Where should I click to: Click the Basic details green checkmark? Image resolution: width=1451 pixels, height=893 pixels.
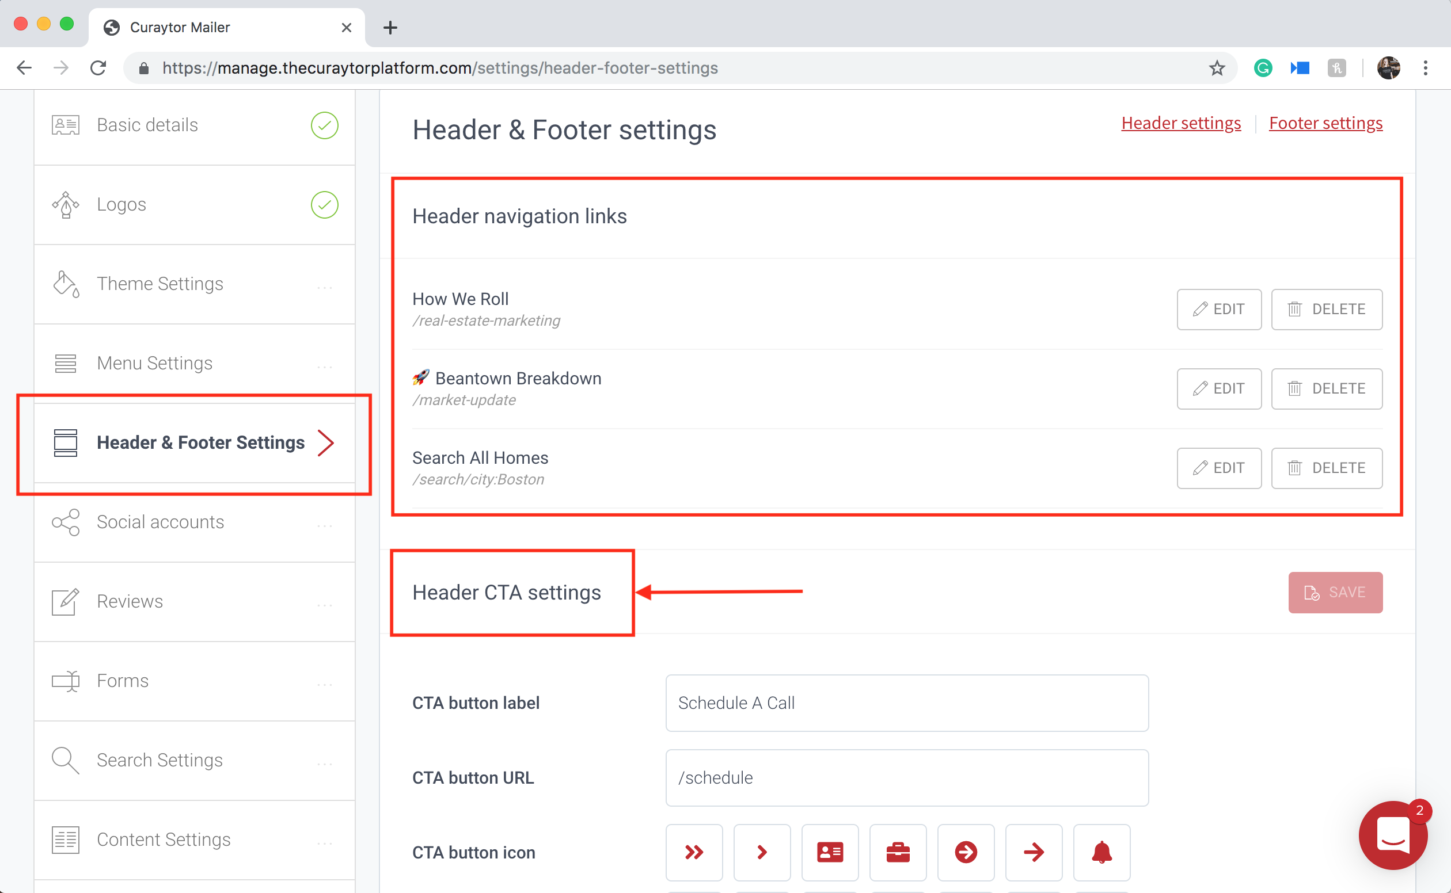click(325, 125)
